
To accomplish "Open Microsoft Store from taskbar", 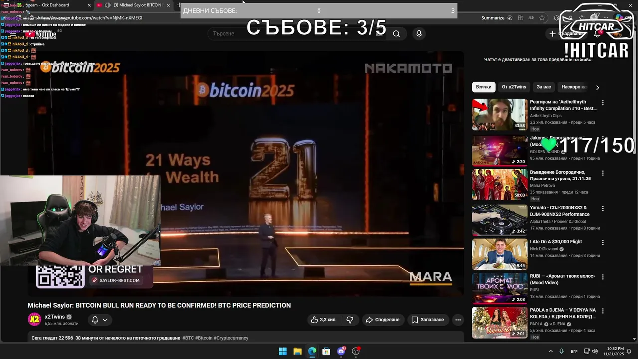I will [326, 351].
